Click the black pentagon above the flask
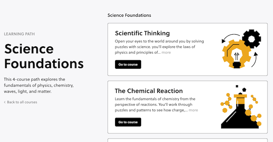This screenshot has width=273, height=142. point(244,90)
